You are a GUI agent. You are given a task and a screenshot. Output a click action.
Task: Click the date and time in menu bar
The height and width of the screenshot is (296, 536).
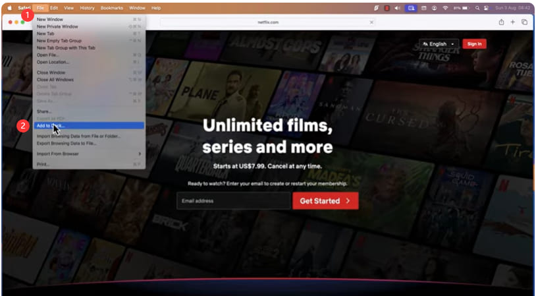pyautogui.click(x=512, y=8)
